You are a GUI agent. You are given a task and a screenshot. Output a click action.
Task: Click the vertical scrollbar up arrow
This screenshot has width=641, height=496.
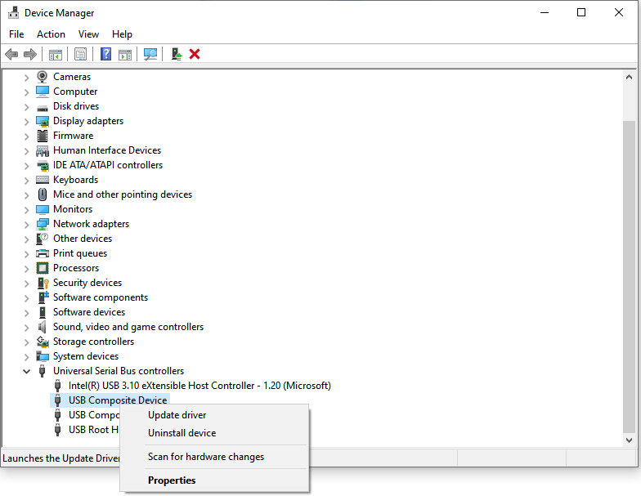click(629, 77)
